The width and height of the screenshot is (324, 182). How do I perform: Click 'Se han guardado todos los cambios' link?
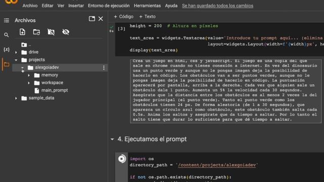(x=218, y=6)
